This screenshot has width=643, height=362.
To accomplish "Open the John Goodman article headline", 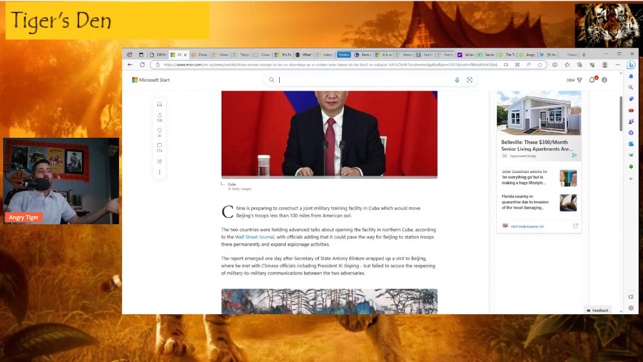I will click(525, 177).
